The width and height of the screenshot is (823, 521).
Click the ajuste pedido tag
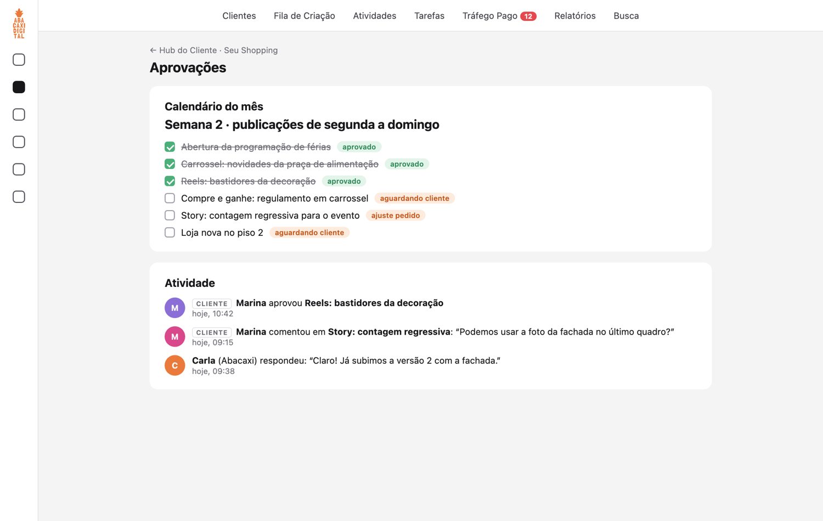[x=396, y=216]
